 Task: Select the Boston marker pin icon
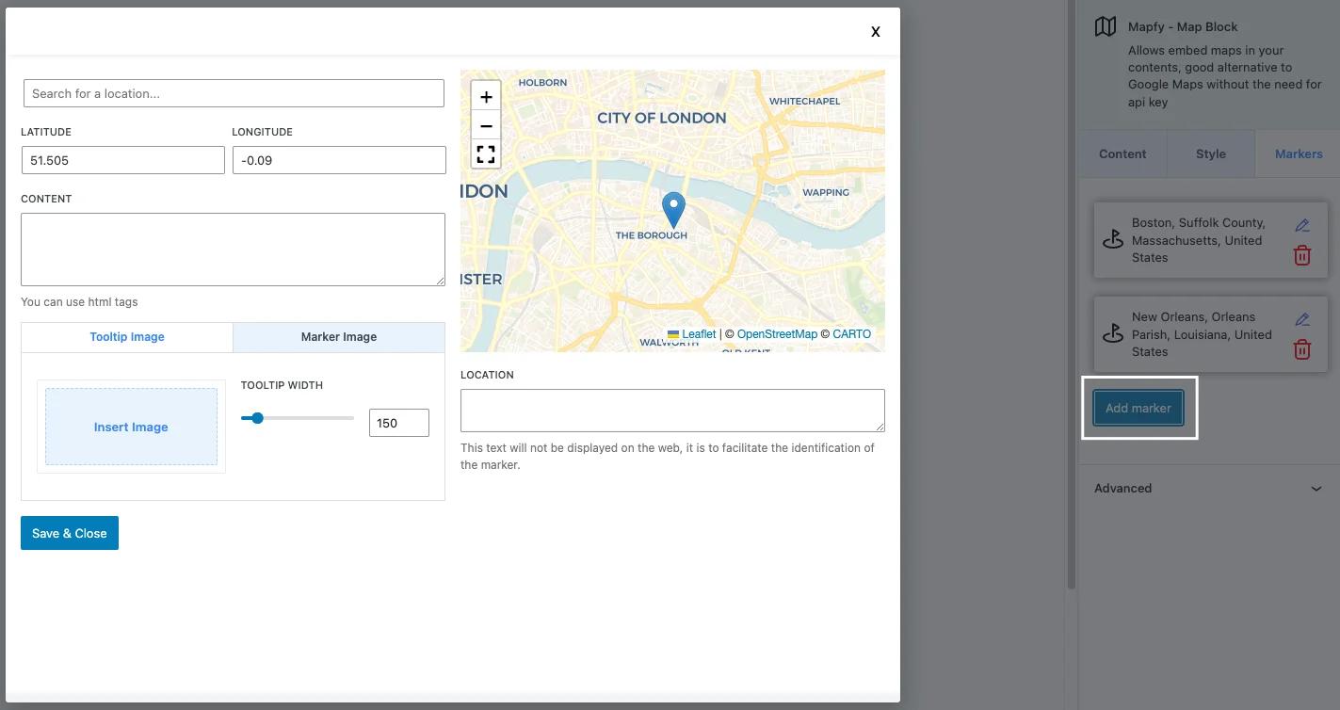coord(1112,239)
